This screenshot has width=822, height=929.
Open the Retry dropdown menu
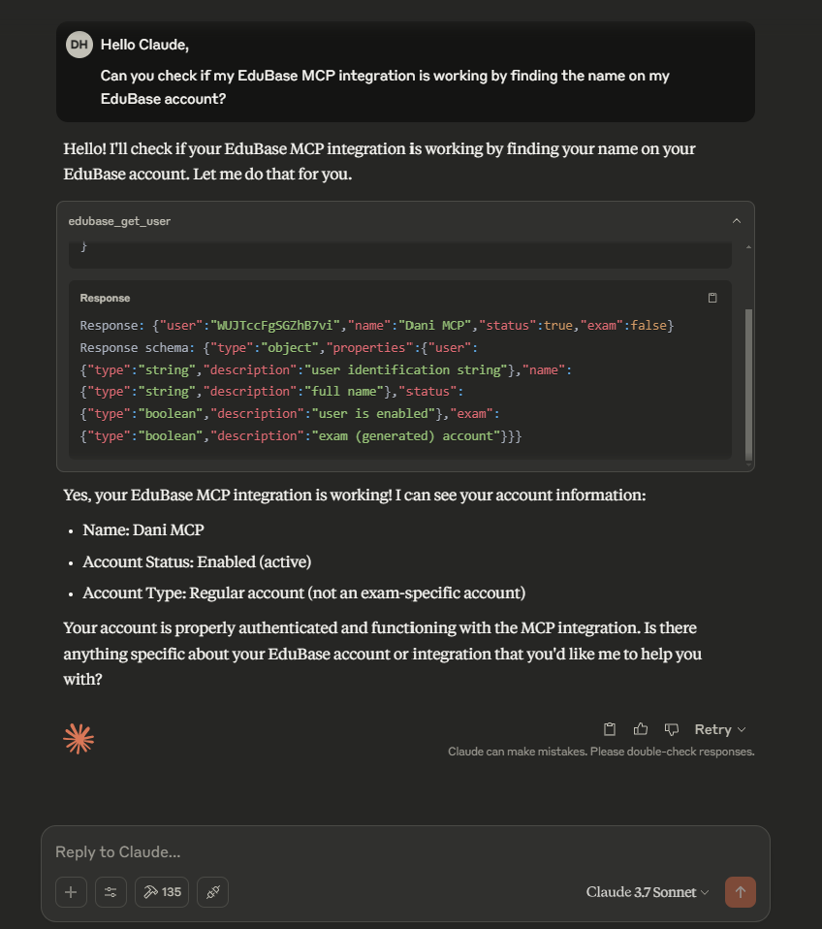[719, 729]
